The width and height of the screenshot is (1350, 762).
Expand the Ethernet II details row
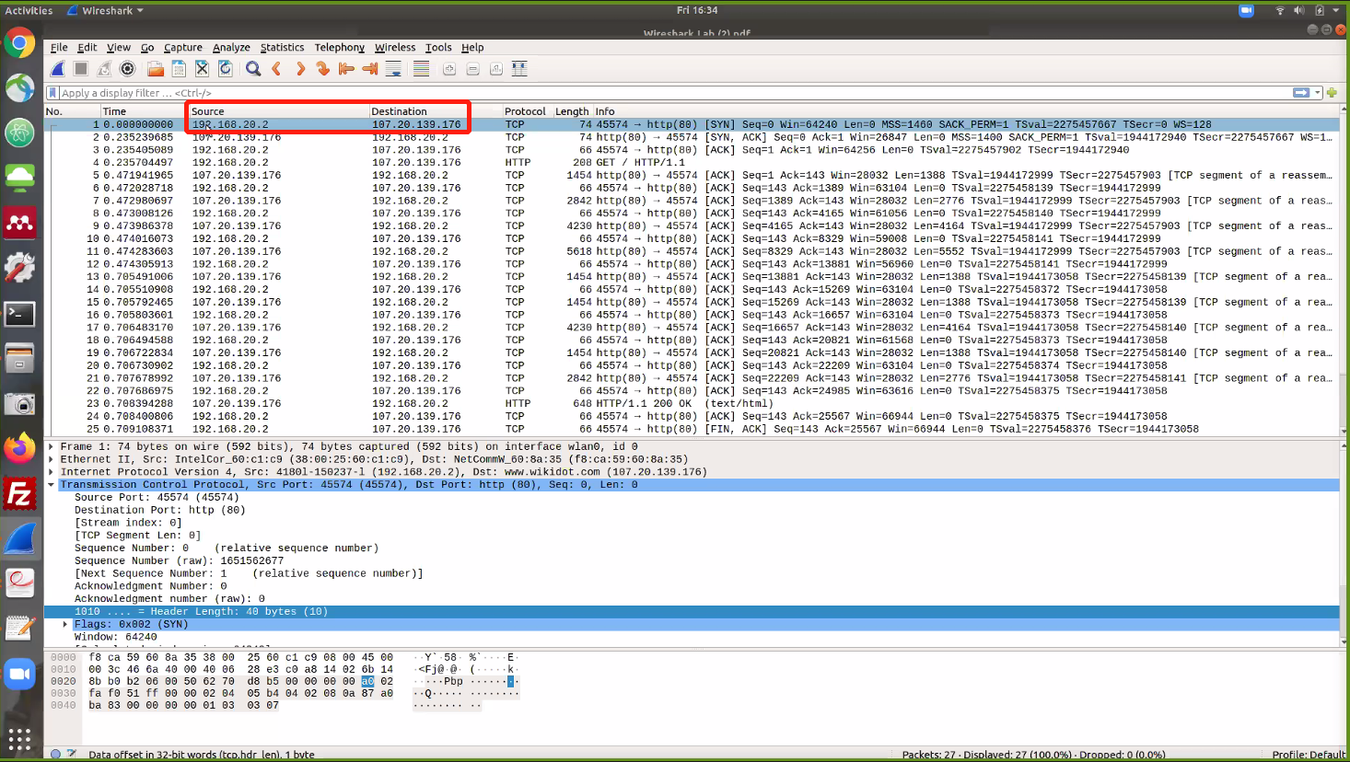52,459
